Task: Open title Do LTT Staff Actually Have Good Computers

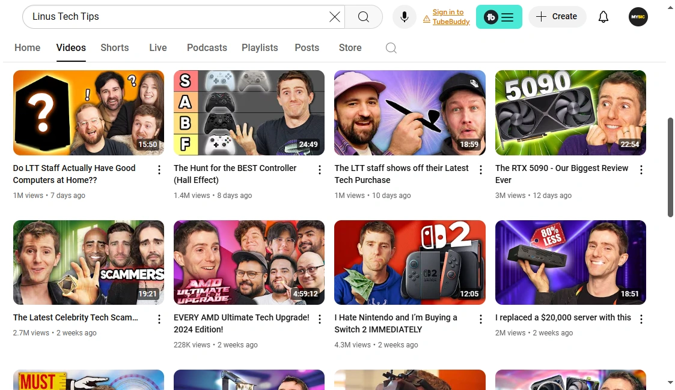Action: pyautogui.click(x=74, y=174)
